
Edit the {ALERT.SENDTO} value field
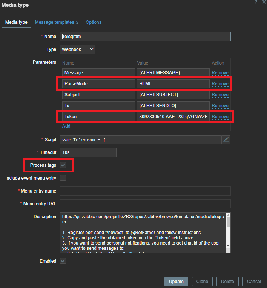point(173,106)
